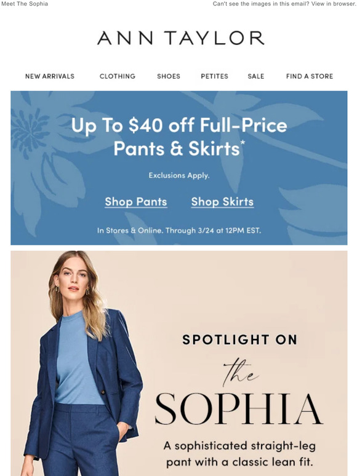Open the Clothing category
This screenshot has width=357, height=476.
click(118, 76)
